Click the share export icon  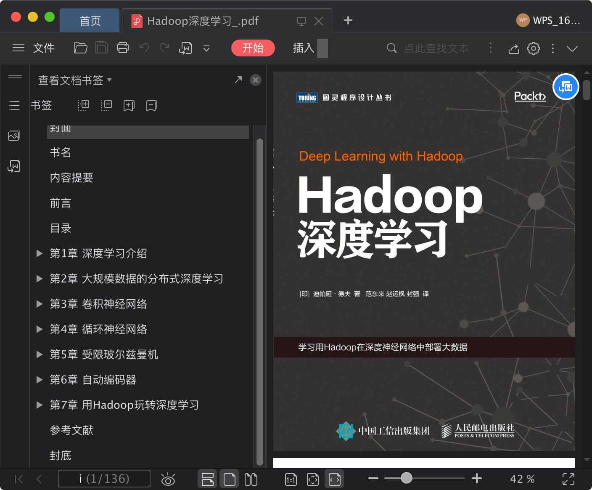coord(513,48)
